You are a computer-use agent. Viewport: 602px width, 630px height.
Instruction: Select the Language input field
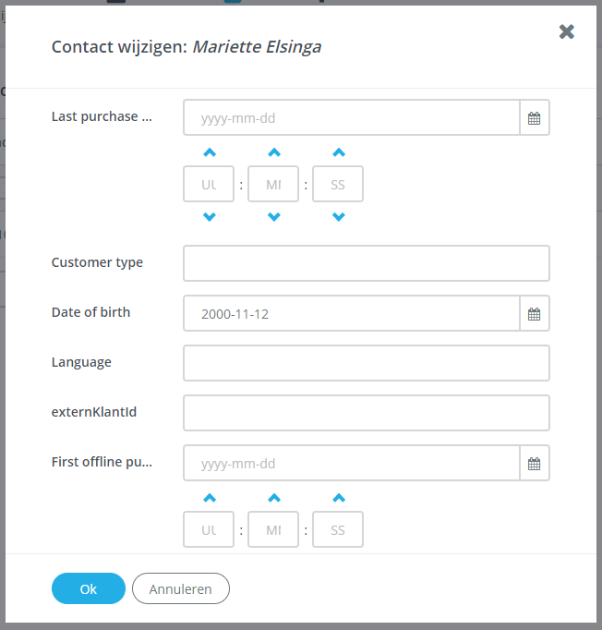pyautogui.click(x=366, y=363)
